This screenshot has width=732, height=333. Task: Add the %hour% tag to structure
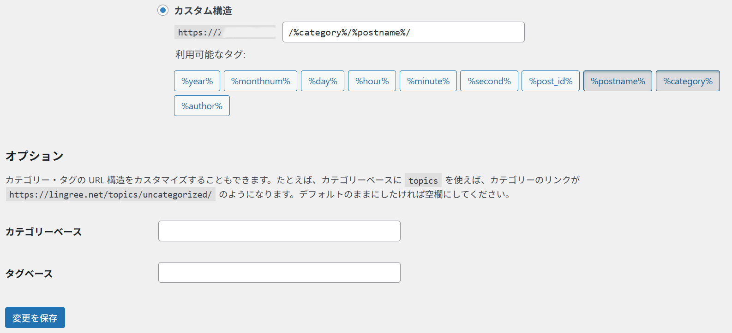[372, 81]
